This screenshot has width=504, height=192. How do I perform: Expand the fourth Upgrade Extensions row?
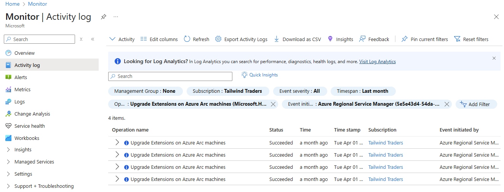pyautogui.click(x=117, y=179)
